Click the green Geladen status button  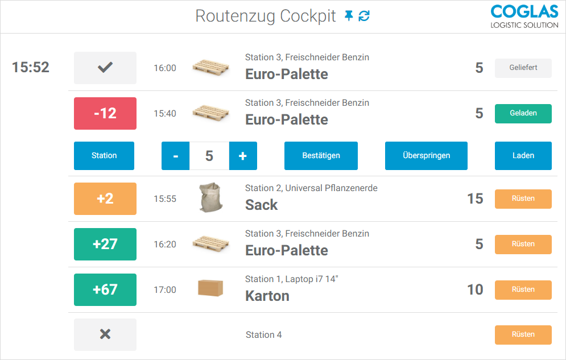[x=523, y=113]
